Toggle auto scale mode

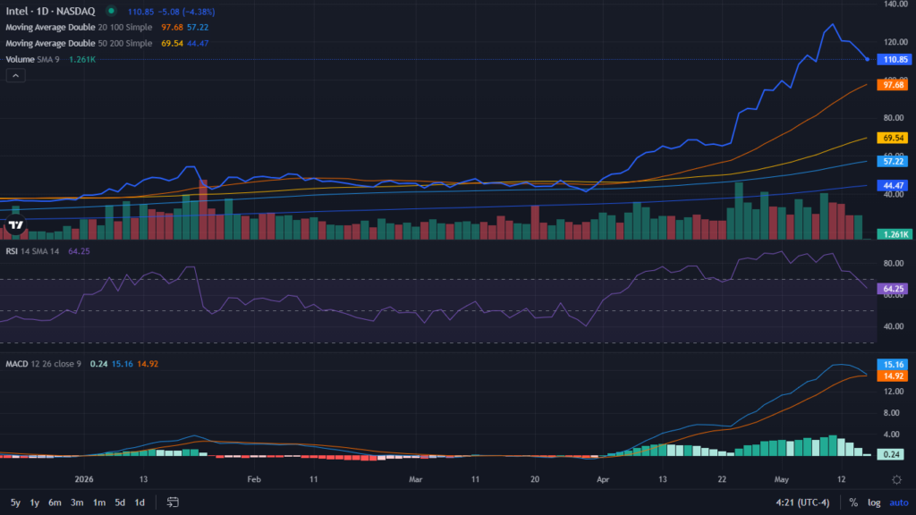(898, 502)
